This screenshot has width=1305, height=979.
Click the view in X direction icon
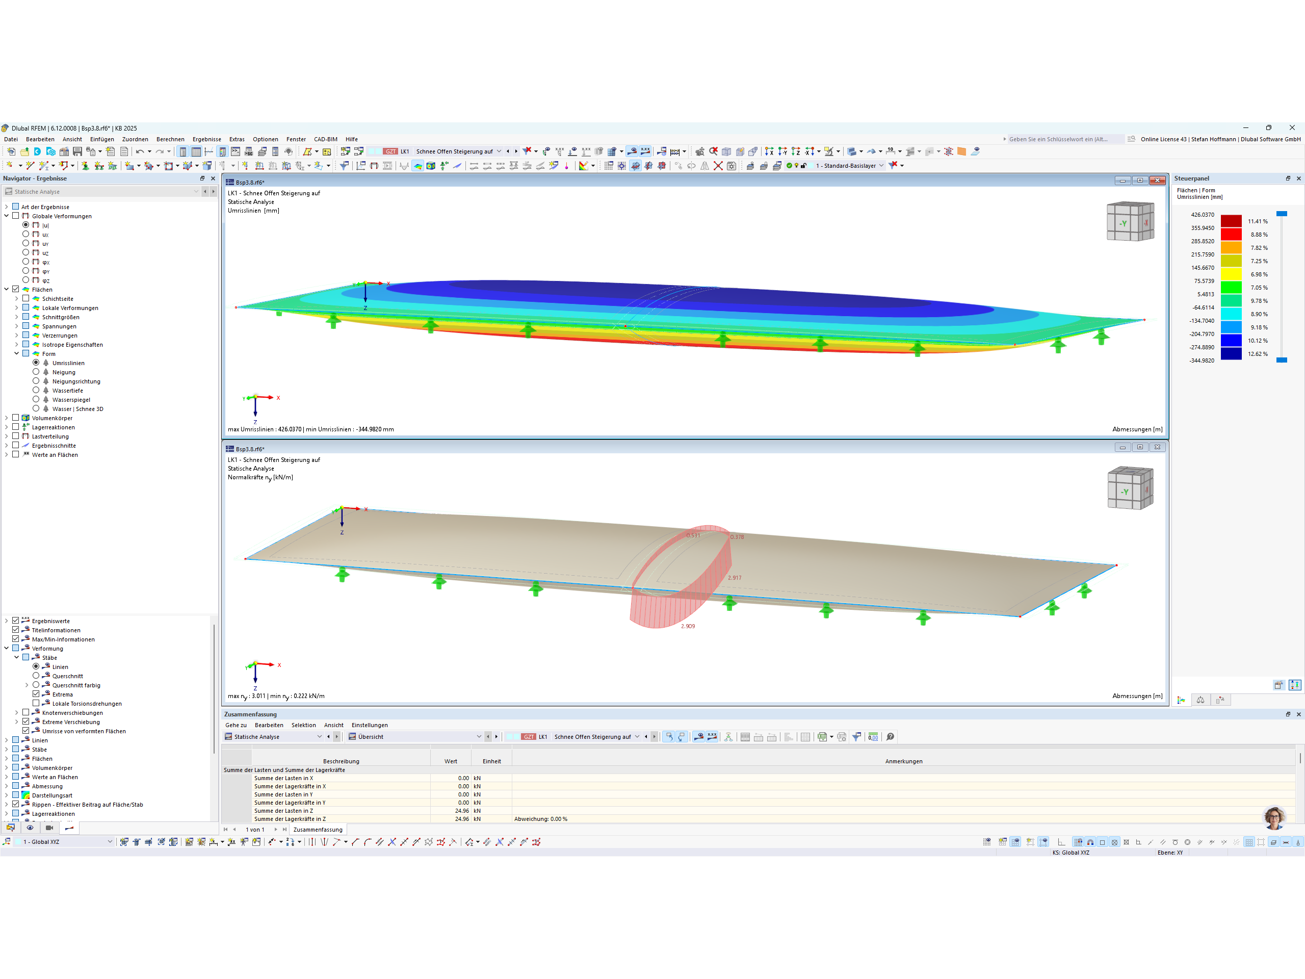[x=769, y=151]
